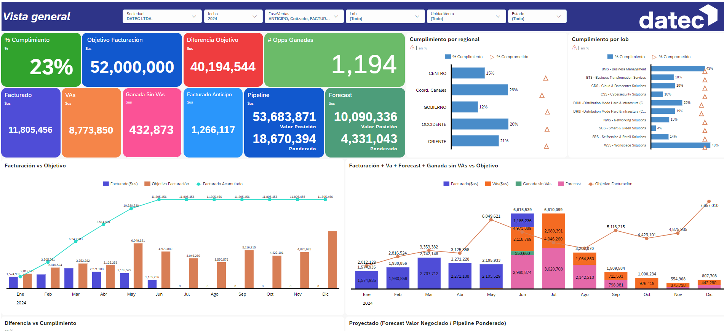724x331 pixels.
Task: Click the May 6,049,621 objetivo bar
Action: pyautogui.click(x=138, y=266)
